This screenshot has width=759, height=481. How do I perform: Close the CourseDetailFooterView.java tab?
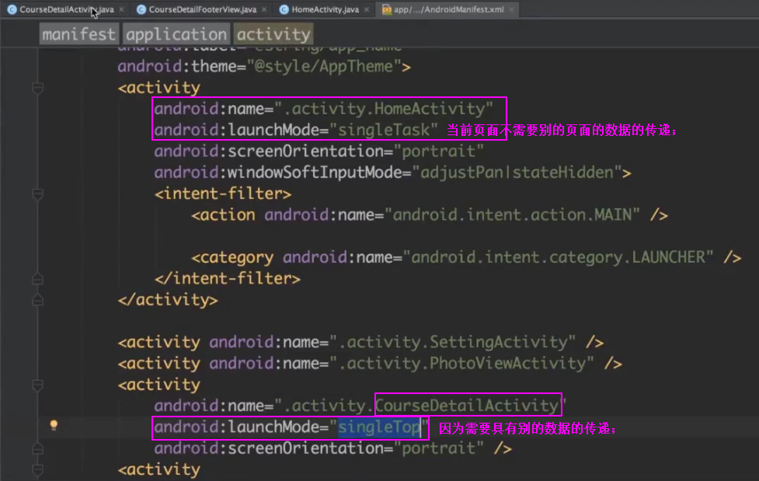[x=263, y=9]
